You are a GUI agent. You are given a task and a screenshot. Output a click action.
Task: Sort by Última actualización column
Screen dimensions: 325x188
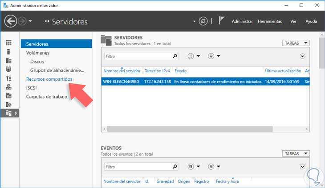[283, 71]
